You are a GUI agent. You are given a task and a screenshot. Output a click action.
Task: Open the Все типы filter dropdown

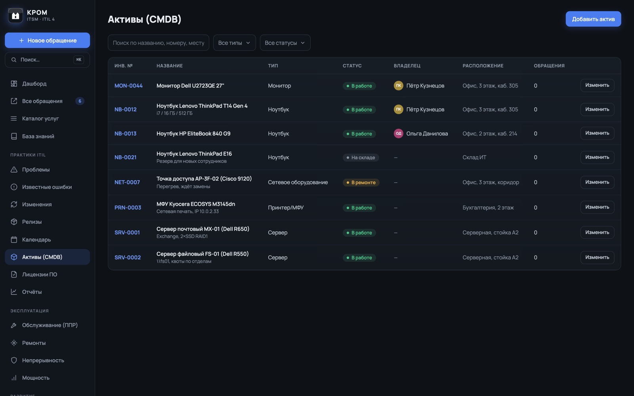(x=234, y=43)
